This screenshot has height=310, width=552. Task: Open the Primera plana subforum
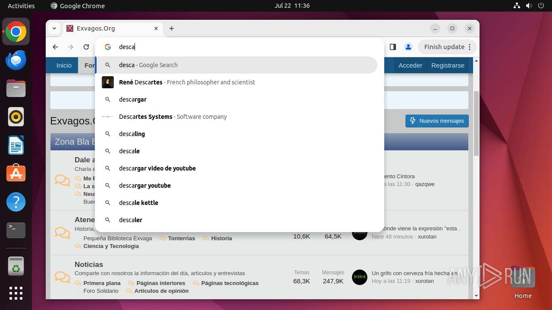click(102, 283)
